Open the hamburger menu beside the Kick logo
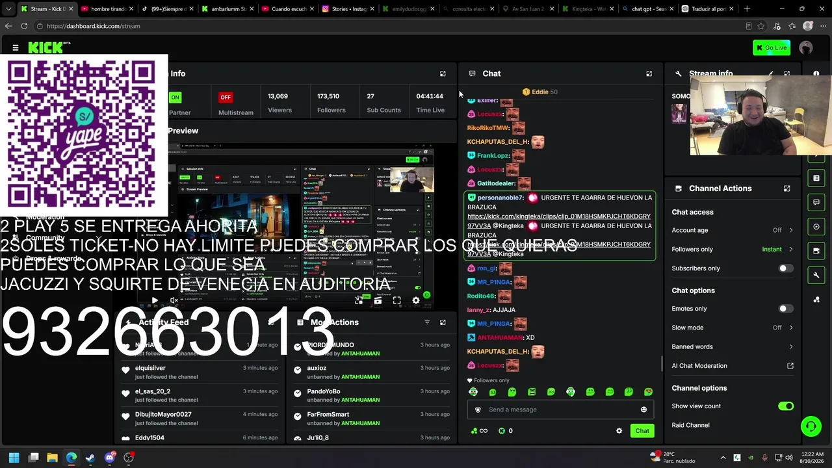Image resolution: width=832 pixels, height=468 pixels. 16,47
